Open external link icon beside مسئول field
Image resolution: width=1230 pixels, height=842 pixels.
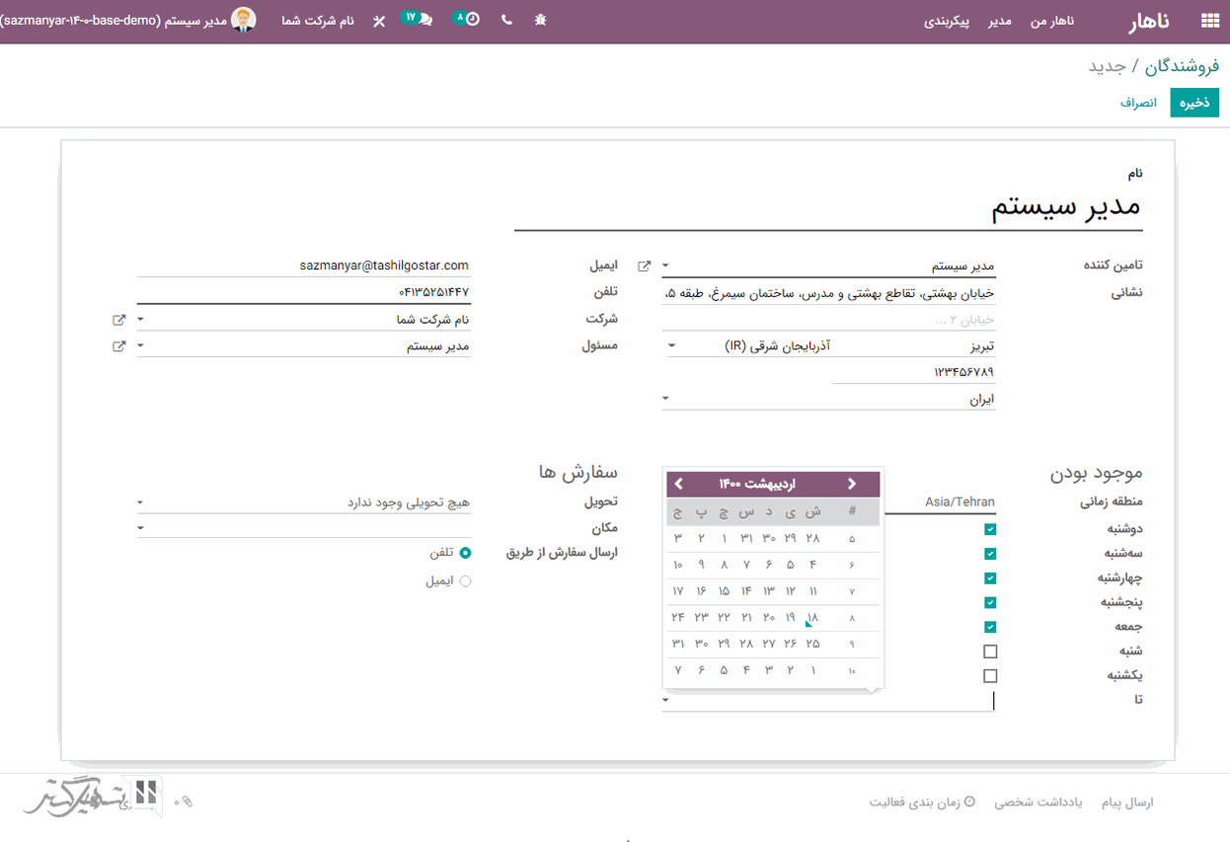(x=119, y=345)
